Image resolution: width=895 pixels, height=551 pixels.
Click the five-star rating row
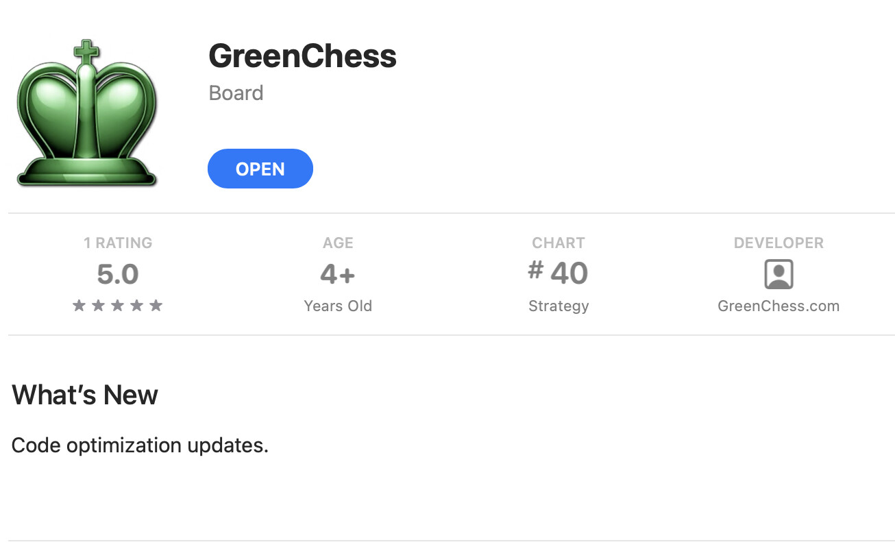[118, 306]
